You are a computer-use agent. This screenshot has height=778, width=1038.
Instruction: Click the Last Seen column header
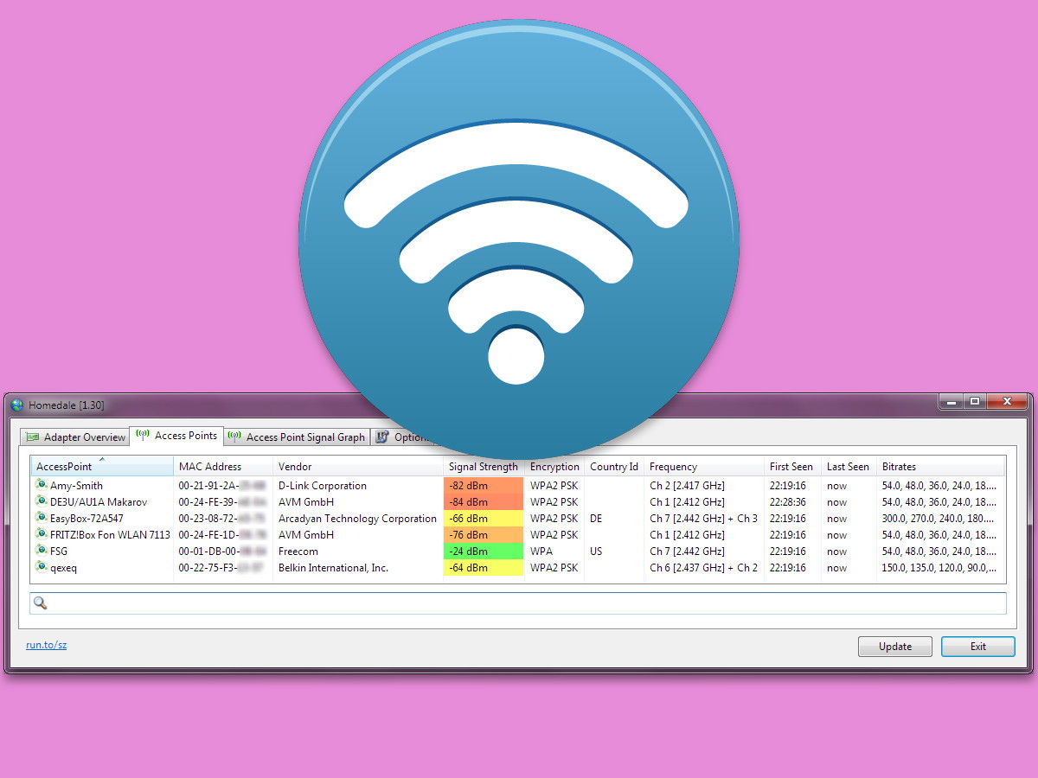849,467
